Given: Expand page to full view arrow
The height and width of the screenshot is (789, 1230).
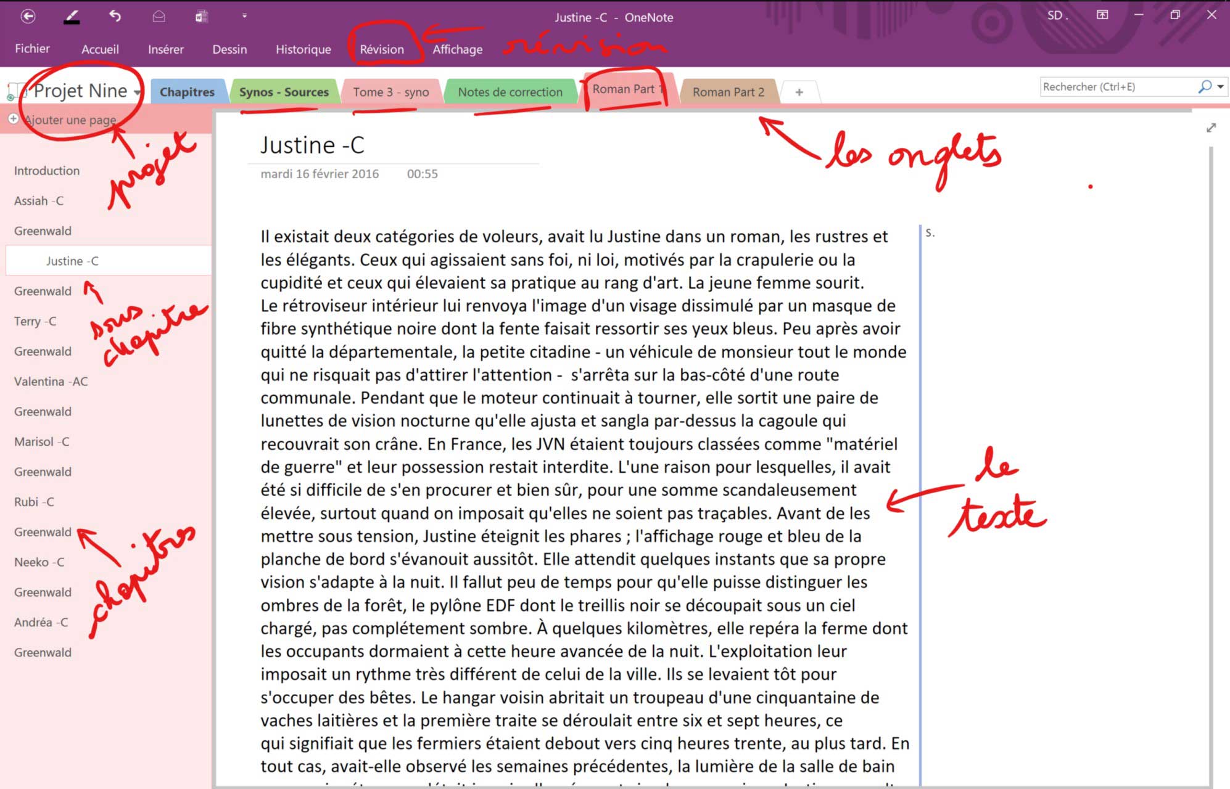Looking at the screenshot, I should coord(1211,128).
